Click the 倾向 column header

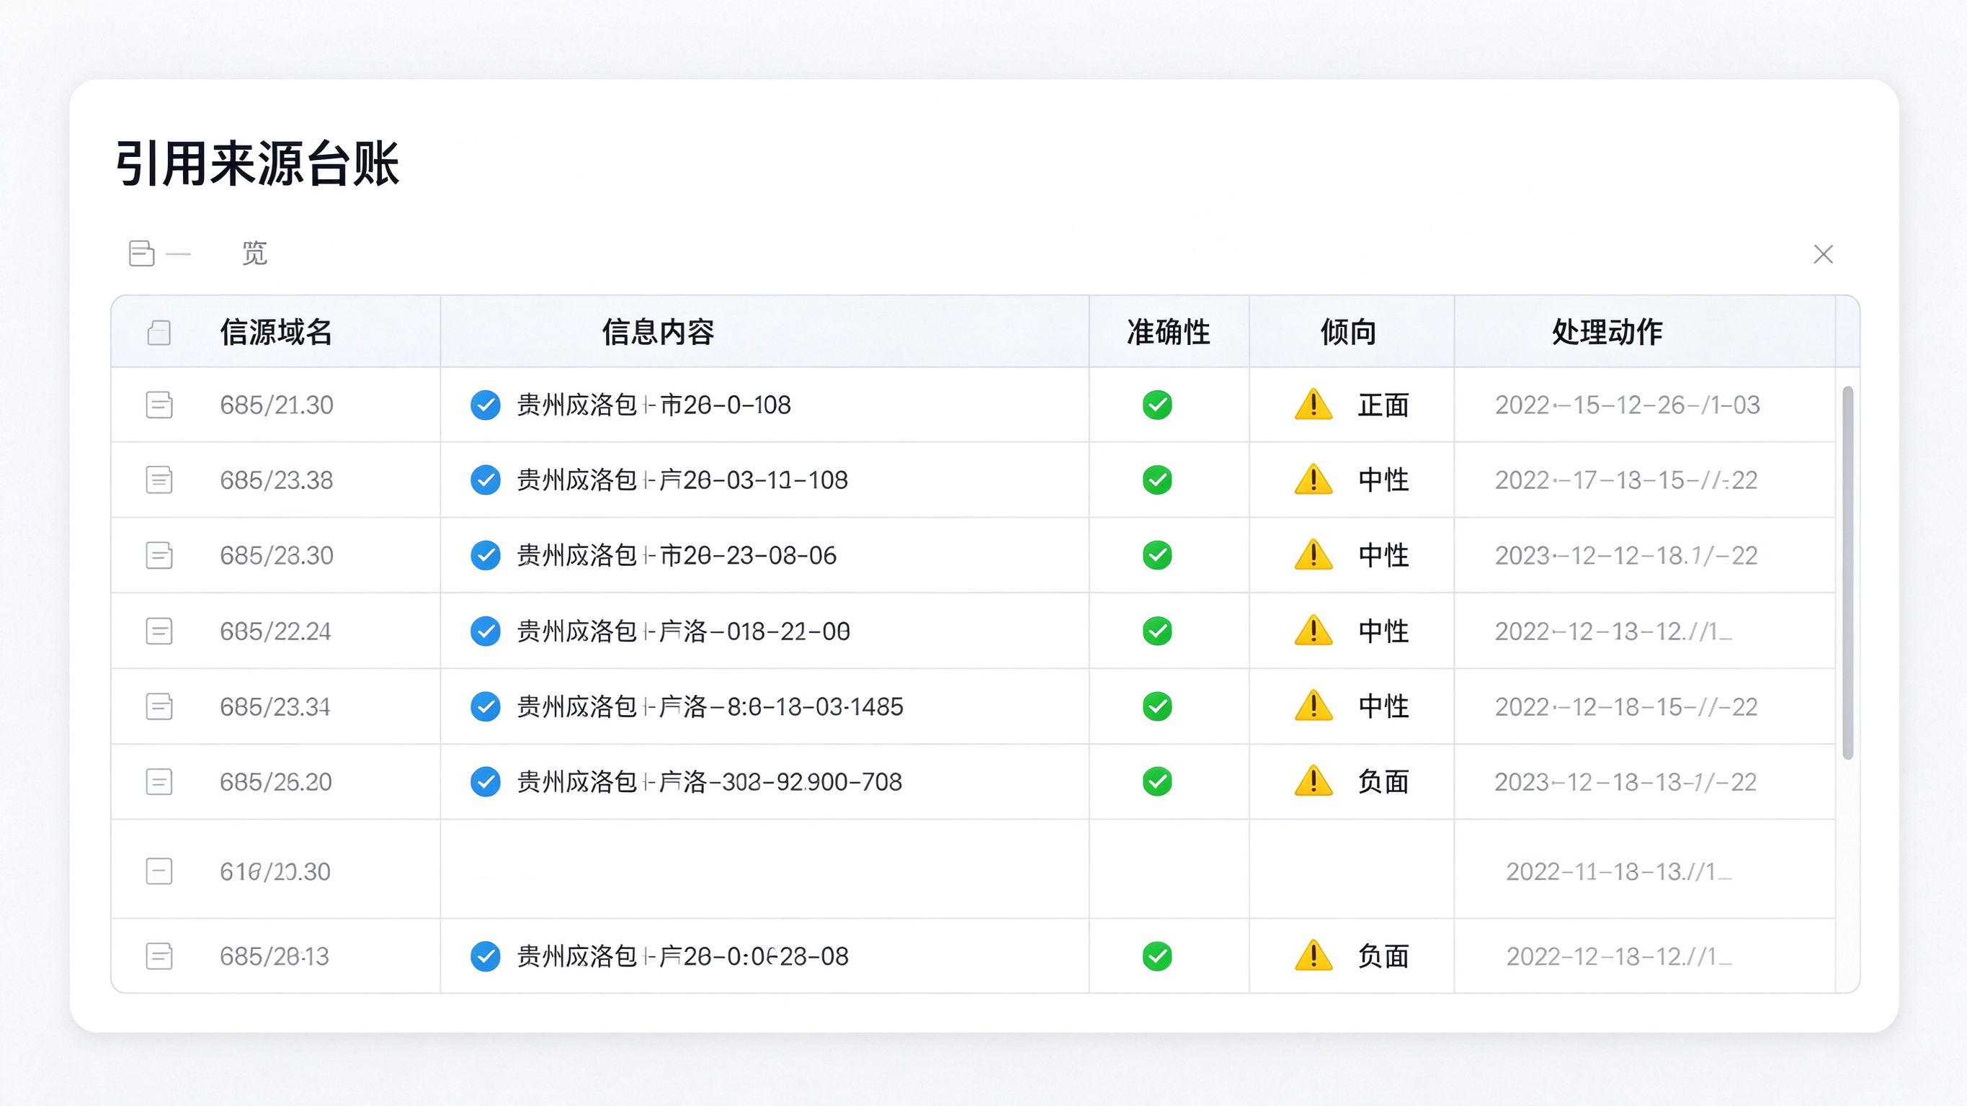(x=1349, y=332)
